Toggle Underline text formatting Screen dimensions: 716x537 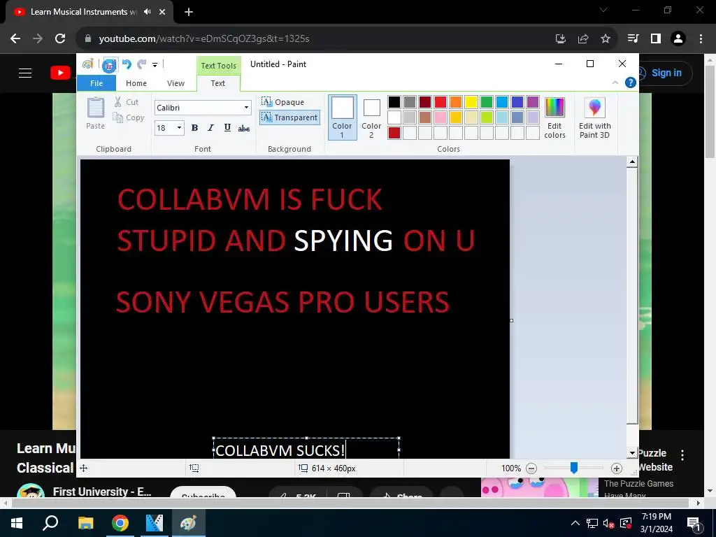pos(227,128)
